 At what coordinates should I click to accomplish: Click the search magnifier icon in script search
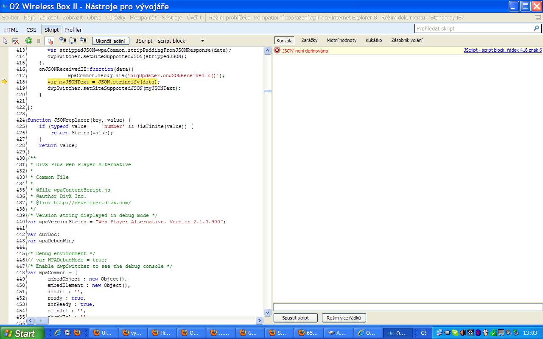pos(536,28)
